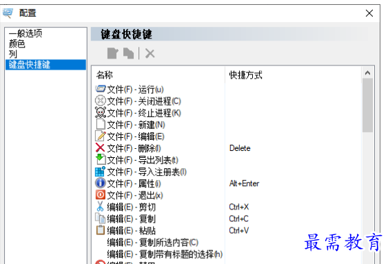Viewport: 388px width, 264px height.
Task: Select the 编辑(E) - 粘贴 row text
Action: pos(132,231)
